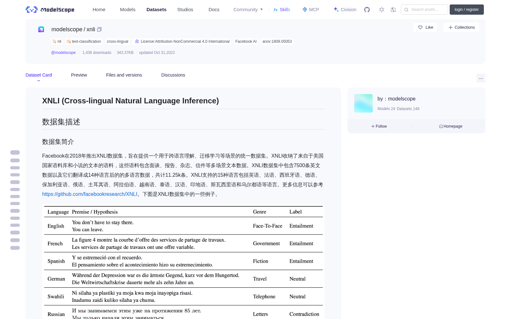Open the Docs menu item
This screenshot has width=511, height=319.
(214, 10)
